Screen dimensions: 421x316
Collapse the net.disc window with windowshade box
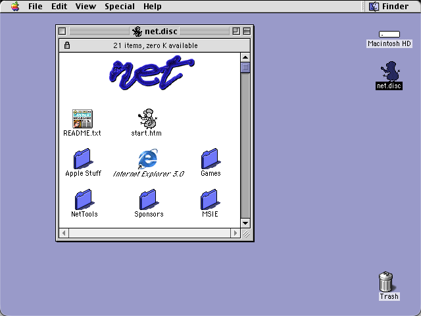(247, 31)
